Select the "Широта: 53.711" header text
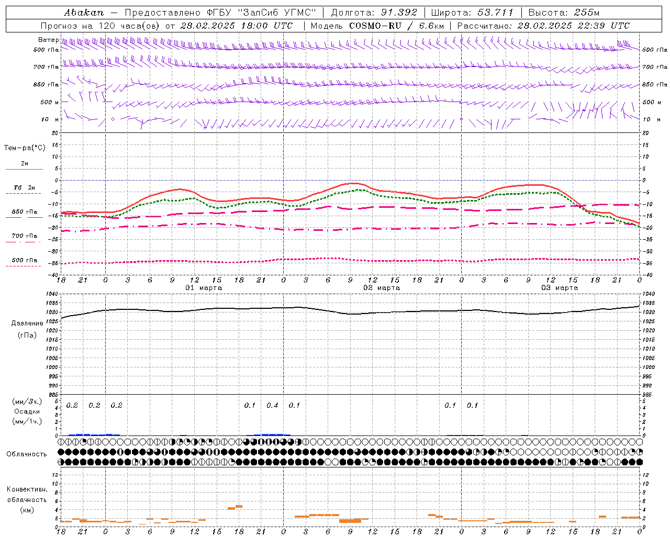670x536 pixels. [472, 13]
